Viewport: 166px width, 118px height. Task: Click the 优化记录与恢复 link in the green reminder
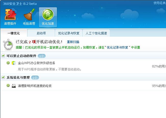coord(118,48)
